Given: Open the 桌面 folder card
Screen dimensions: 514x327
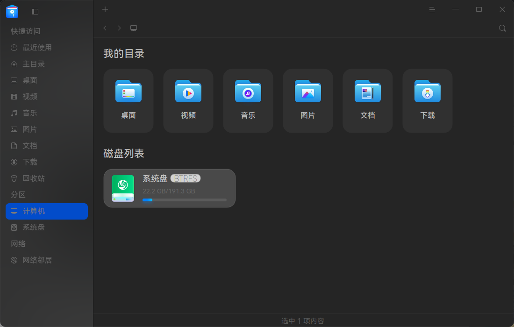Looking at the screenshot, I should coord(128,101).
